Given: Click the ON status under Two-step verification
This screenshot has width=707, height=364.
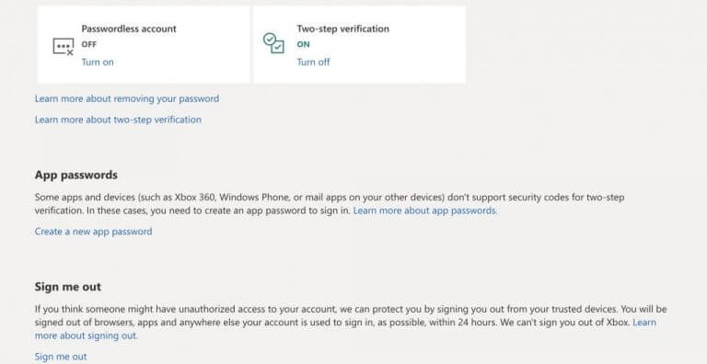Looking at the screenshot, I should 303,45.
